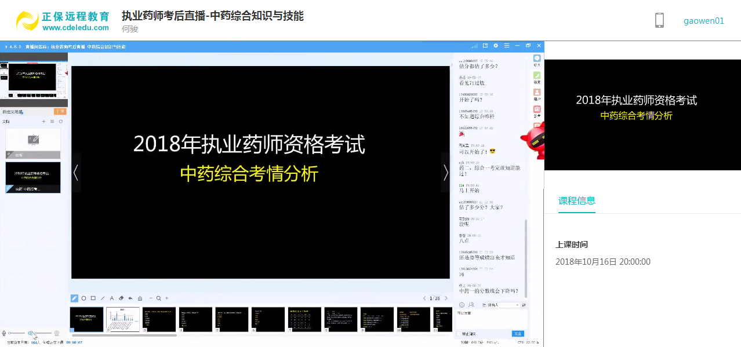Click the mobile phone icon in the header
The height and width of the screenshot is (347, 741).
point(659,20)
